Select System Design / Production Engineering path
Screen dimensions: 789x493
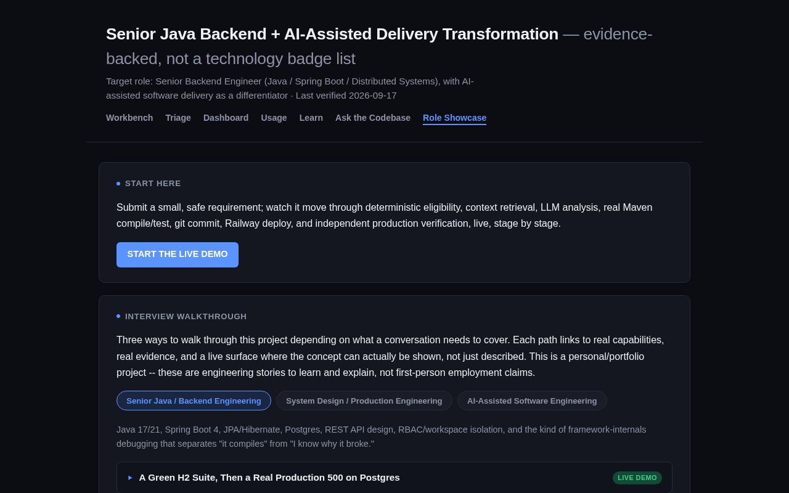tap(364, 401)
